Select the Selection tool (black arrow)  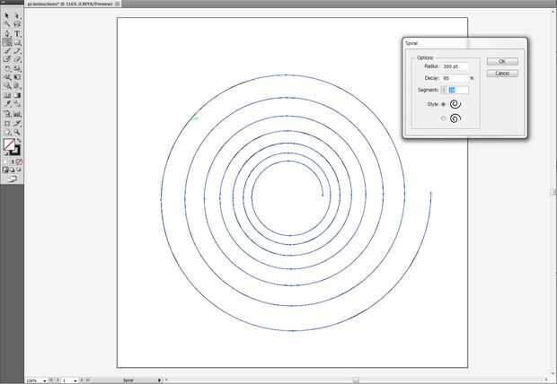tap(7, 16)
